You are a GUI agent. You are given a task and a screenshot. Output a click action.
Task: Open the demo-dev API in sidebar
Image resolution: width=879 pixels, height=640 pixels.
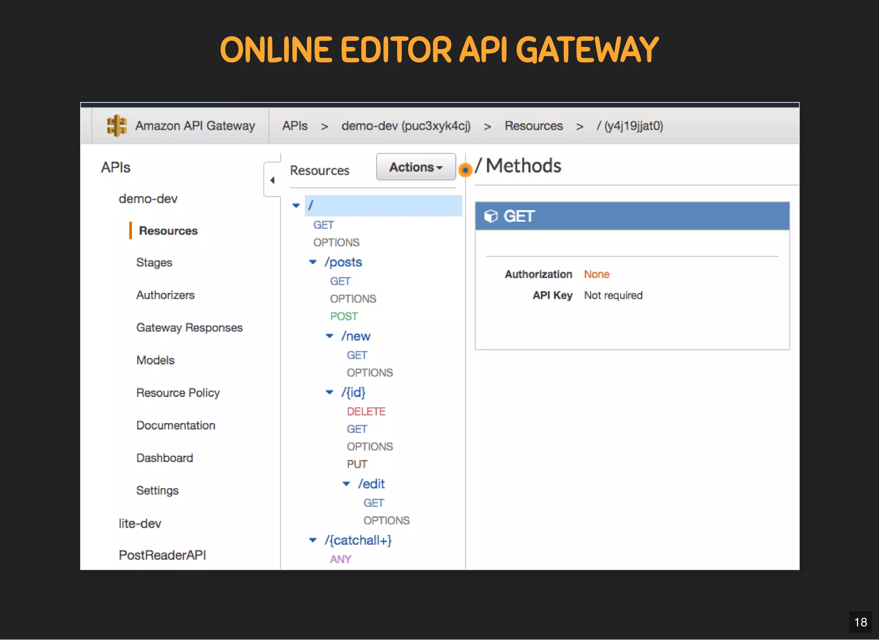click(148, 198)
